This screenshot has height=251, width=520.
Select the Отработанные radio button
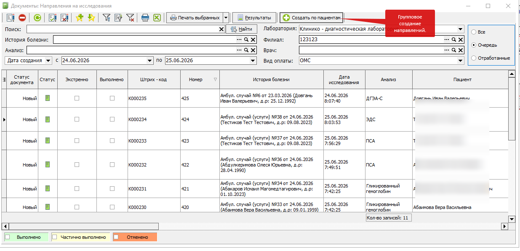coord(474,58)
